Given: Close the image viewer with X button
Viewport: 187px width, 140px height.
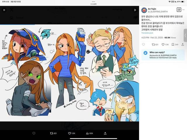Looking at the screenshot, I should tap(4, 10).
